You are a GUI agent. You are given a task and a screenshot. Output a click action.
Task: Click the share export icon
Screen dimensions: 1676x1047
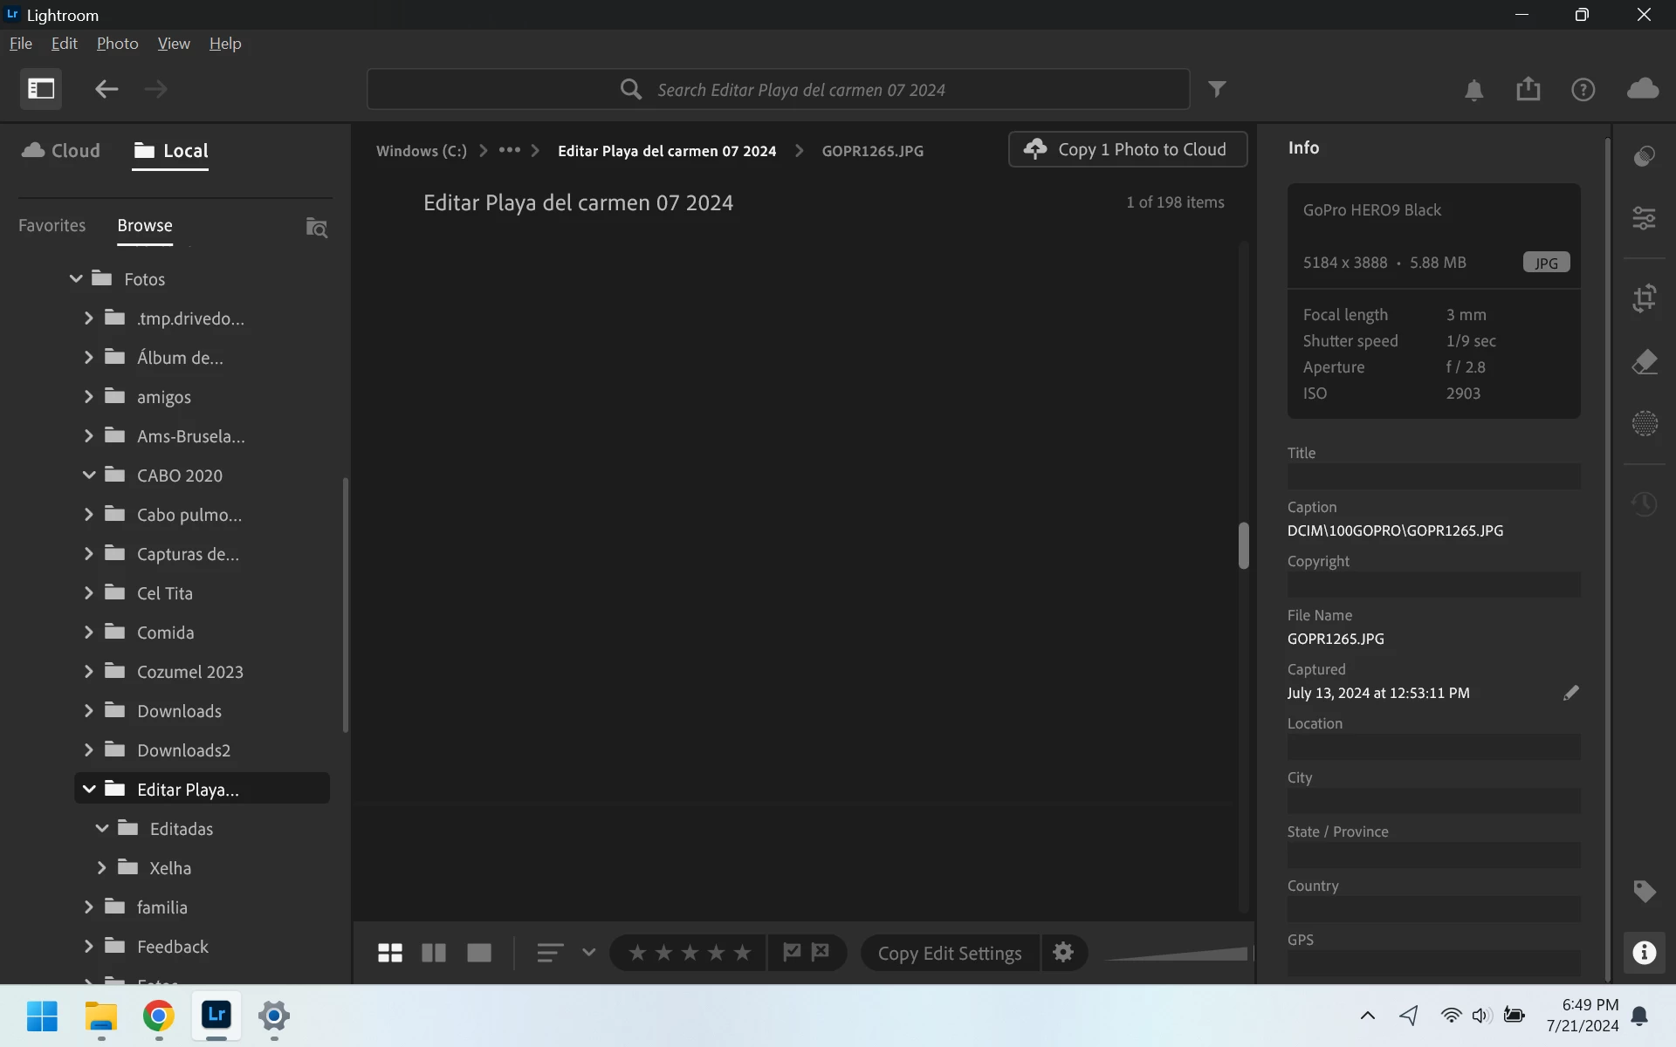coord(1528,89)
